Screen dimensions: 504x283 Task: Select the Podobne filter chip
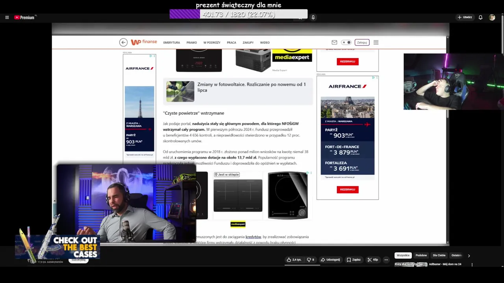421,255
